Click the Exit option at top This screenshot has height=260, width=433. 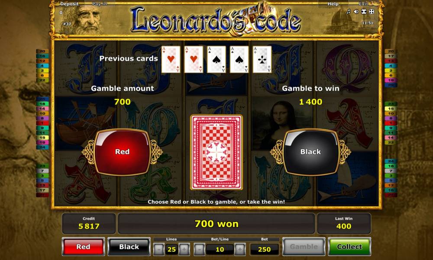tap(363, 4)
